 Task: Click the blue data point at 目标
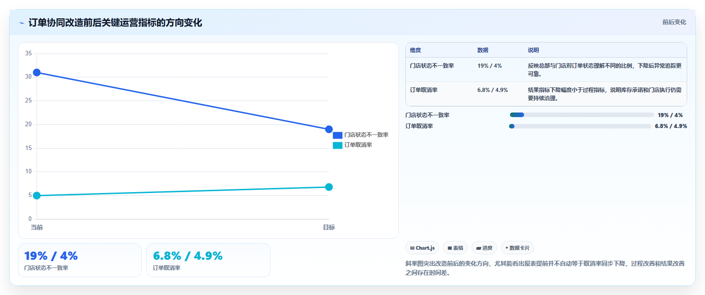329,129
